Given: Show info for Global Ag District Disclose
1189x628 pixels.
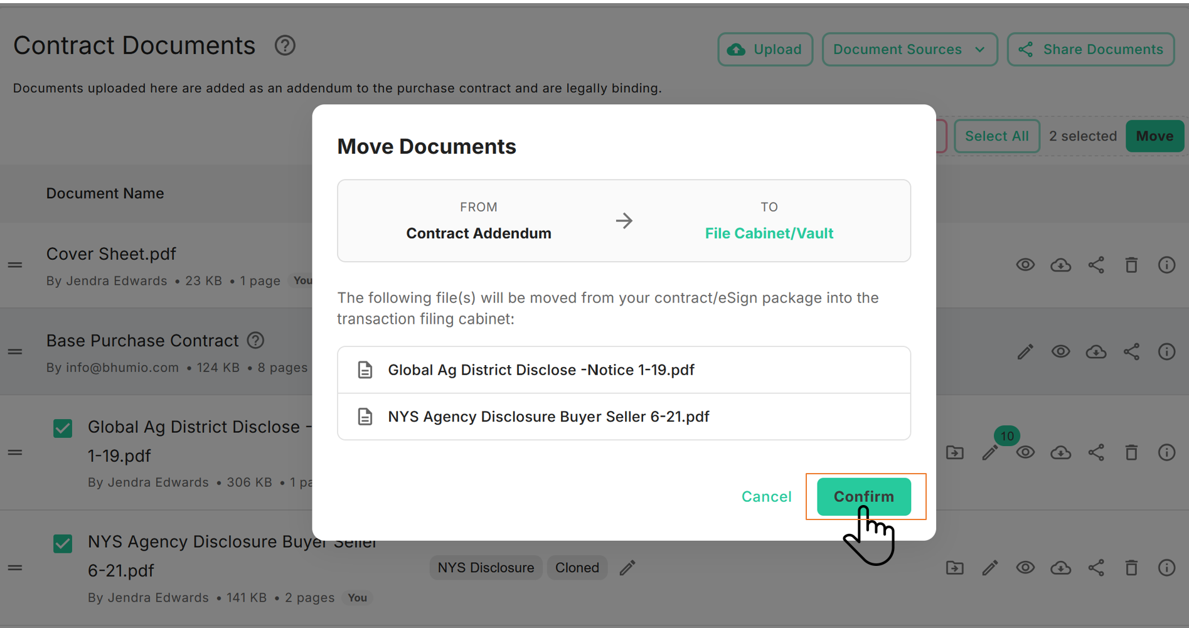Looking at the screenshot, I should pyautogui.click(x=1166, y=452).
